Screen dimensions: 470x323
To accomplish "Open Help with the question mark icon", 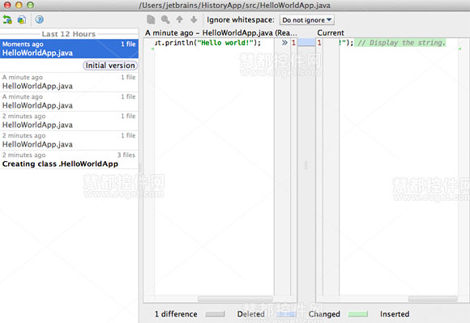I will coord(39,19).
